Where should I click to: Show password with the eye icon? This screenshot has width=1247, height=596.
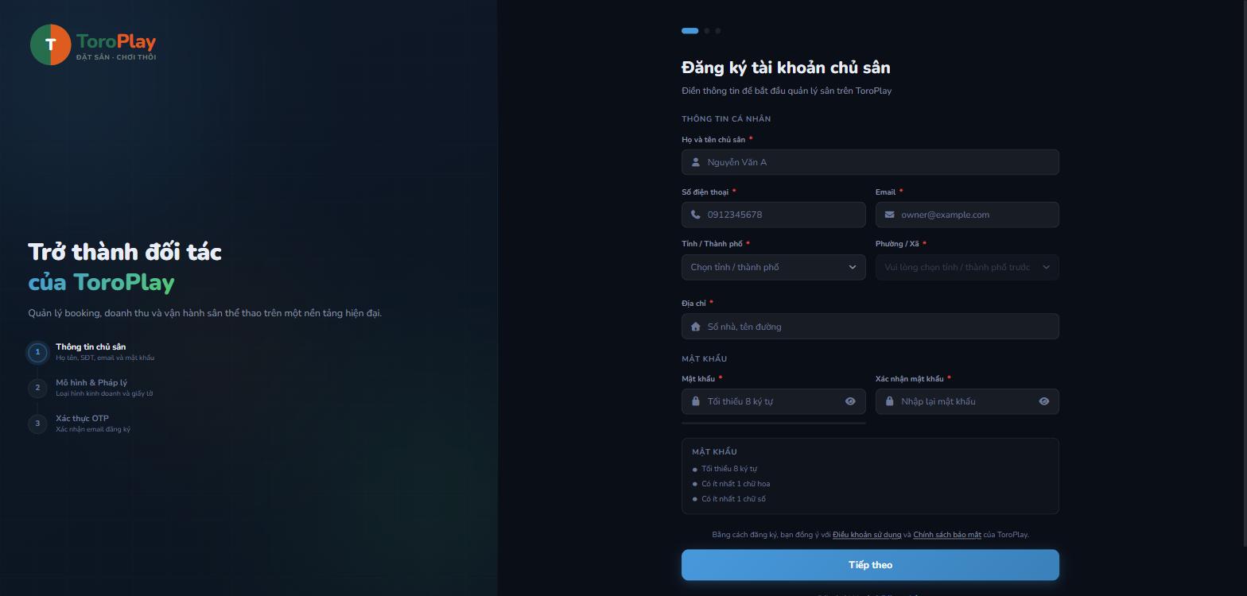tap(850, 401)
